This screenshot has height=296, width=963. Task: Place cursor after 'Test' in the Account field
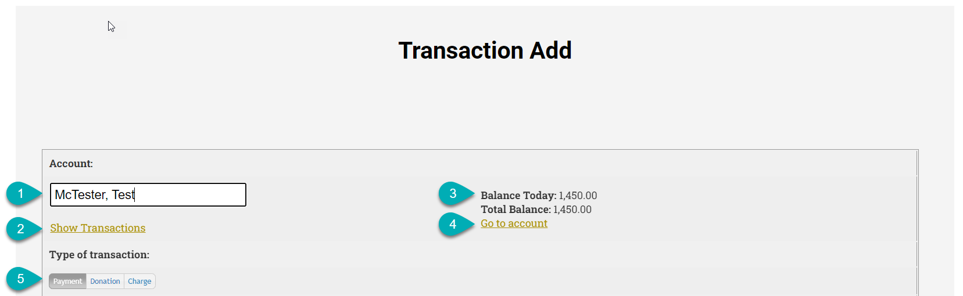click(135, 195)
